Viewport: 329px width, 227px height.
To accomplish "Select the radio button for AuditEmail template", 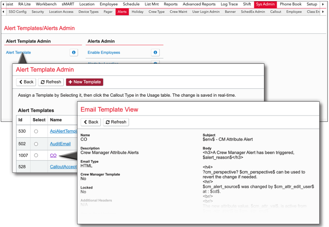I will 36,144.
